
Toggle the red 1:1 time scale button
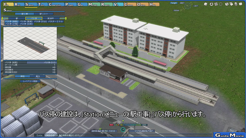click(x=112, y=125)
